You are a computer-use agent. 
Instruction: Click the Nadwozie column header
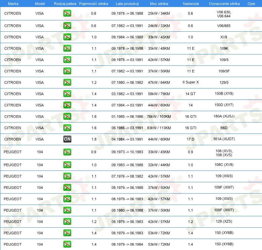(x=191, y=4)
